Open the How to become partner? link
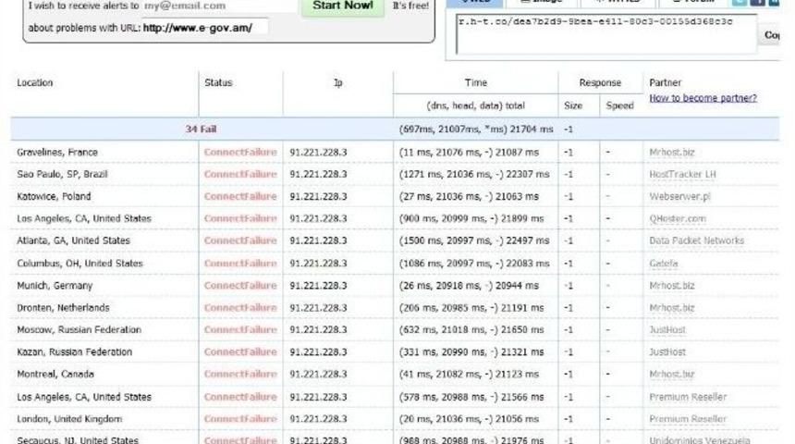The height and width of the screenshot is (444, 795). tap(703, 98)
